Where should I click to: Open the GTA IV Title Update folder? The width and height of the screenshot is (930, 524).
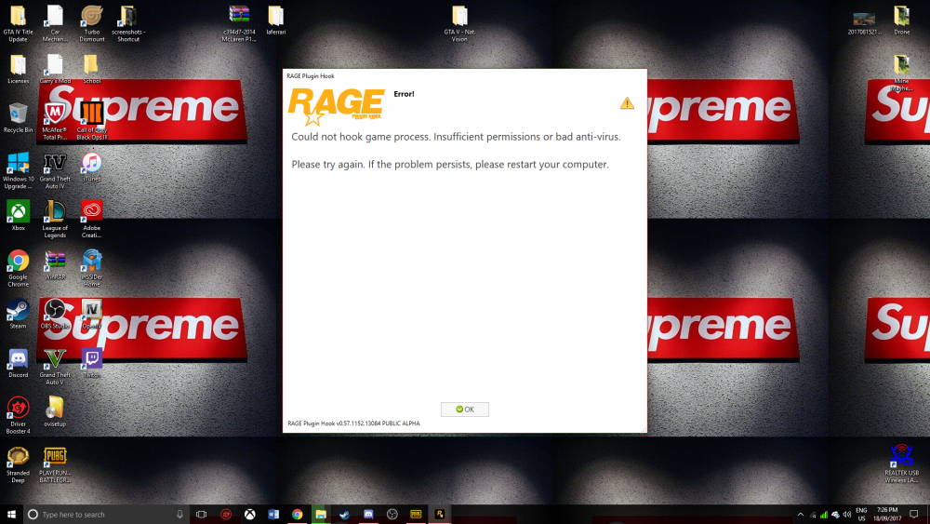pos(18,24)
